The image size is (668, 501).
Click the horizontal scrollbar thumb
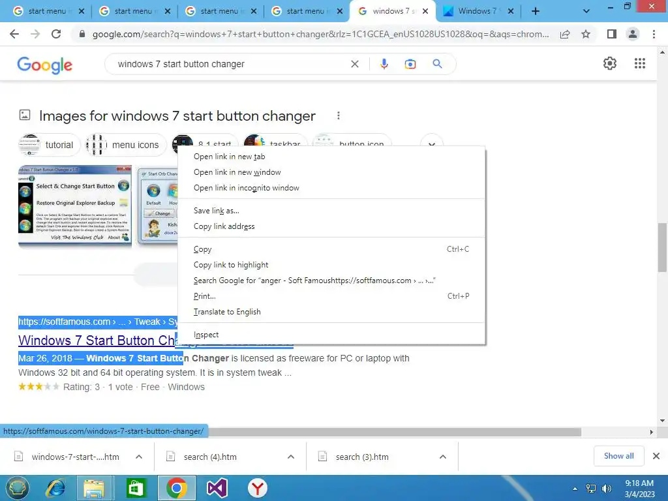coord(395,432)
